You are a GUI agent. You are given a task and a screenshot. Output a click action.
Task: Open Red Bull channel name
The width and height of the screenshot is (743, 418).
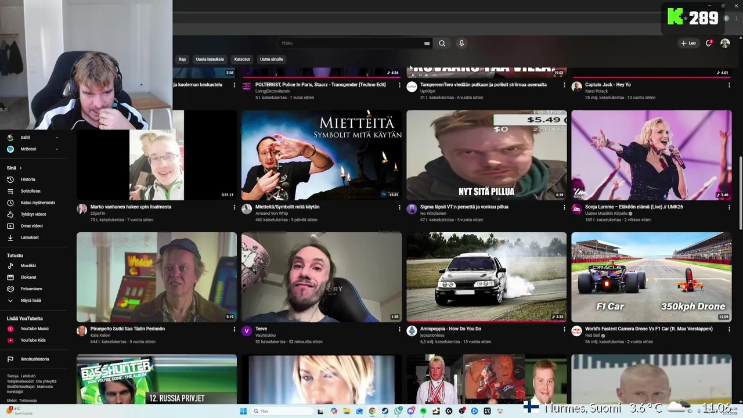593,336
